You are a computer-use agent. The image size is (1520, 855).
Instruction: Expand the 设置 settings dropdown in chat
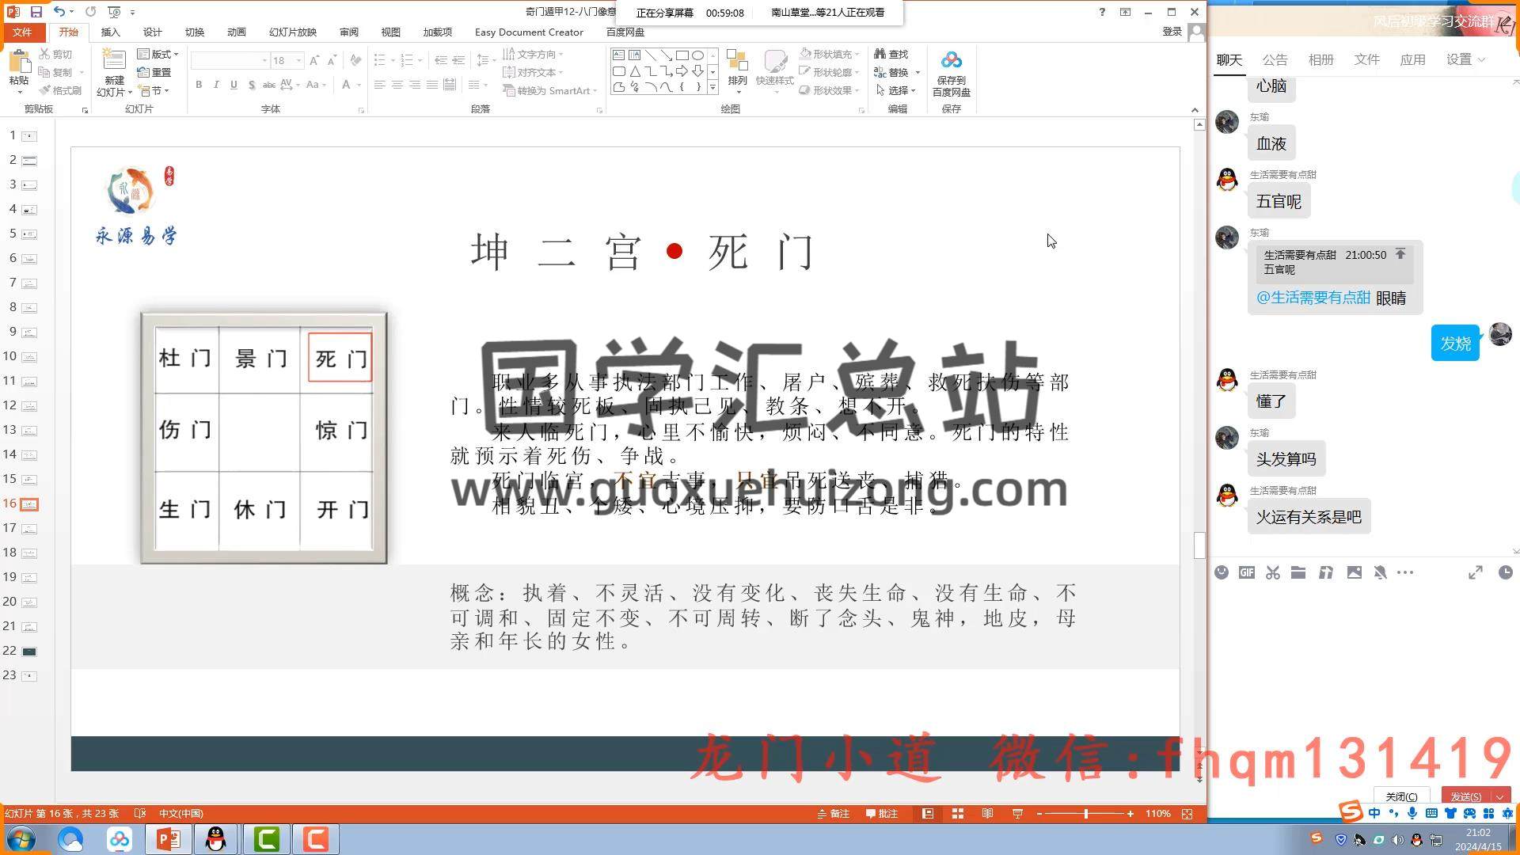point(1465,59)
